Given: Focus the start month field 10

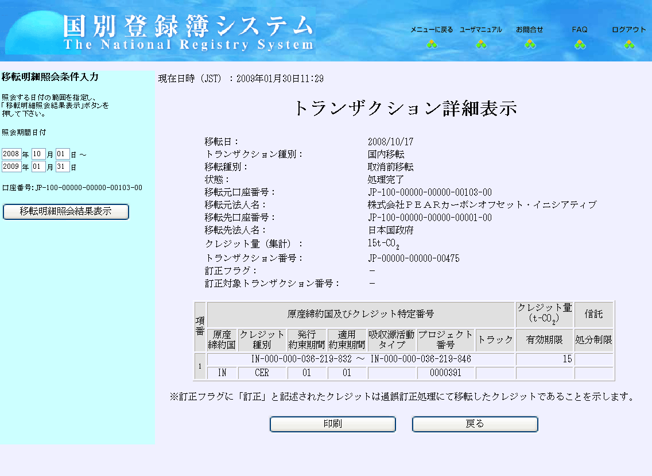Looking at the screenshot, I should tap(38, 154).
